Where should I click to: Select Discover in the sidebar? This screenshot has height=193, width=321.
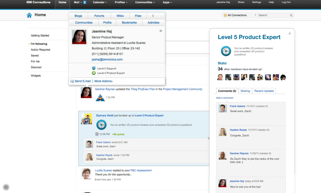(x=36, y=67)
